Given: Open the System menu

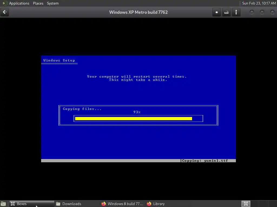Looking at the screenshot, I should [53, 3].
